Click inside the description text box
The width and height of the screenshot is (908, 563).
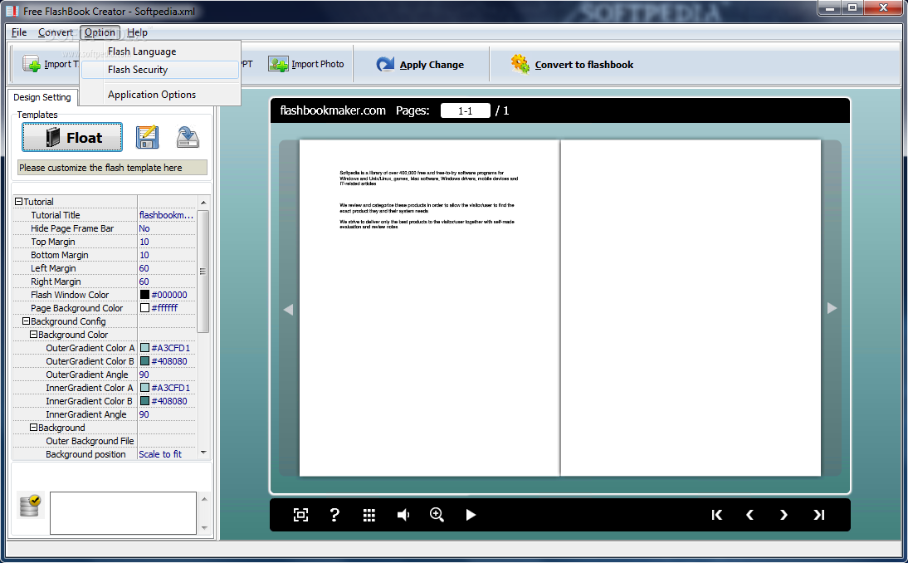click(x=124, y=513)
